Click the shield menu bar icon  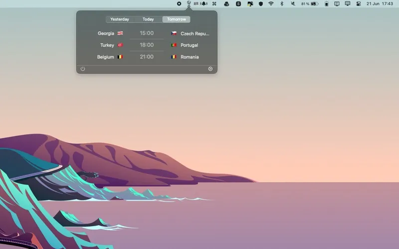261,3
